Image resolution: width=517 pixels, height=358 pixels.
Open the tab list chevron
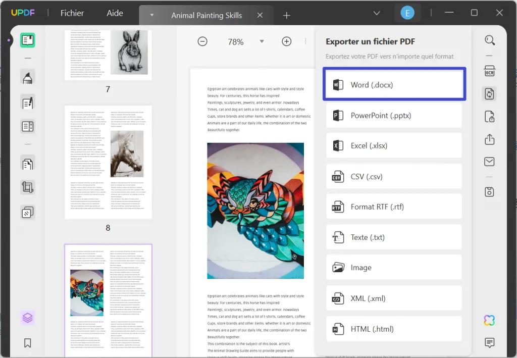[x=151, y=15]
